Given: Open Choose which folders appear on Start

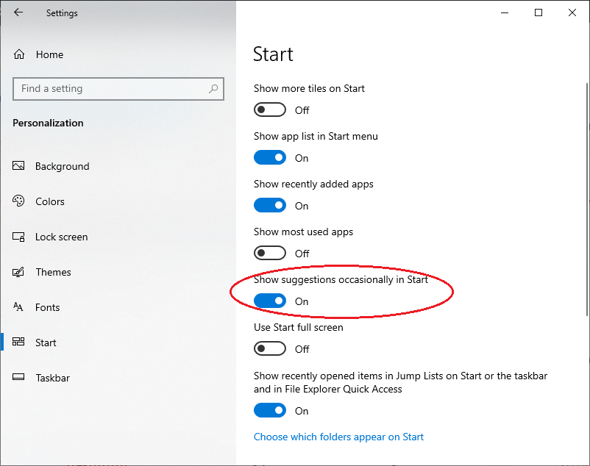Looking at the screenshot, I should click(x=338, y=437).
